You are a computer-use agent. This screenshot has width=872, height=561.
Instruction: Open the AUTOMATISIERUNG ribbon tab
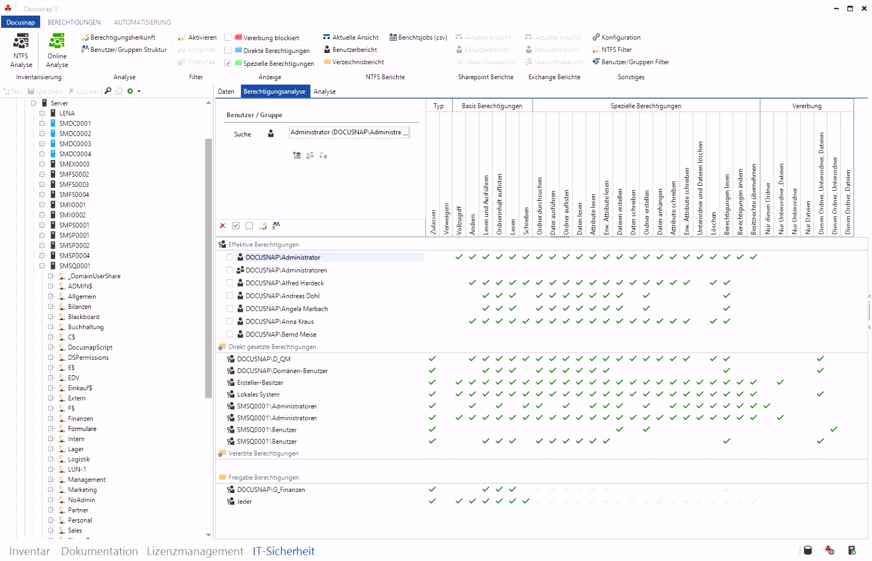click(142, 22)
